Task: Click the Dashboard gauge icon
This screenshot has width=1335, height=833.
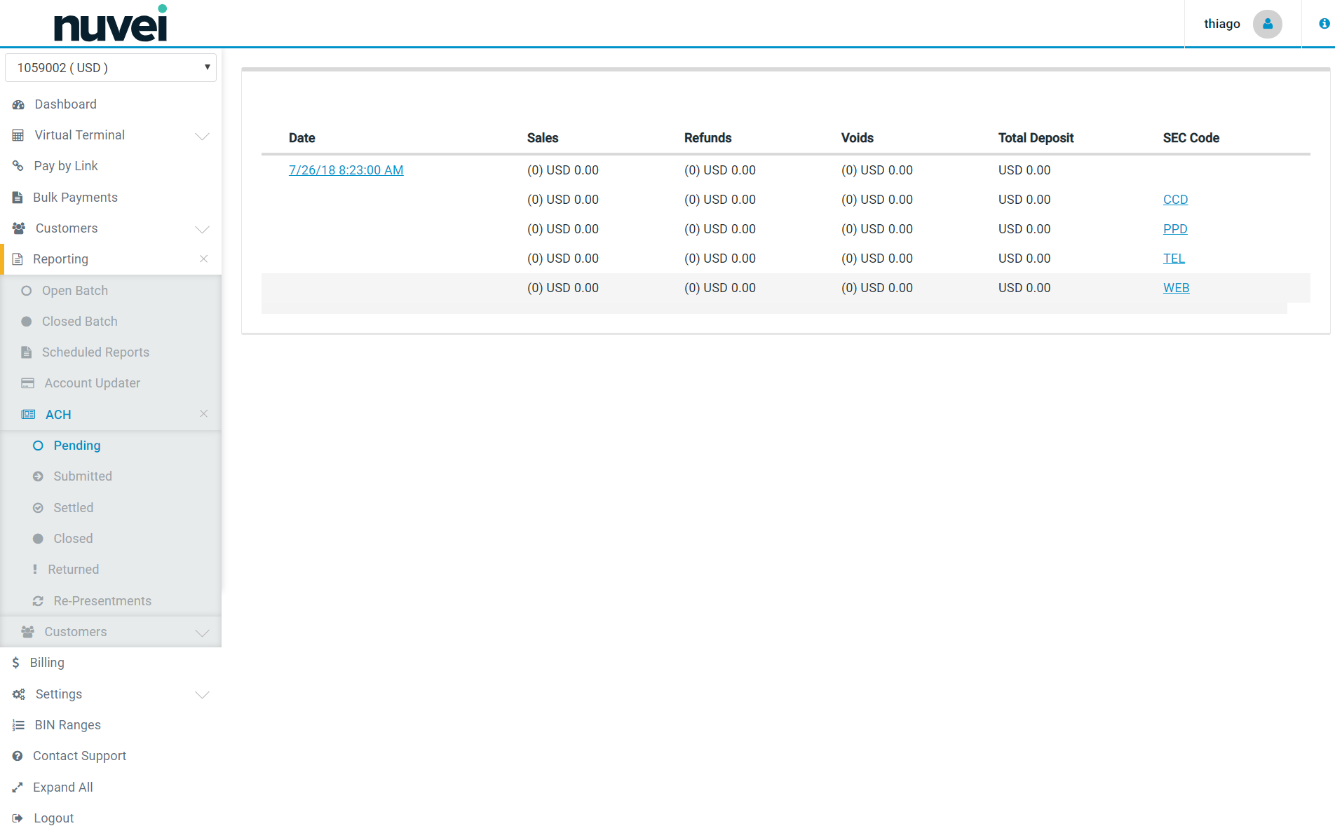Action: (x=18, y=104)
